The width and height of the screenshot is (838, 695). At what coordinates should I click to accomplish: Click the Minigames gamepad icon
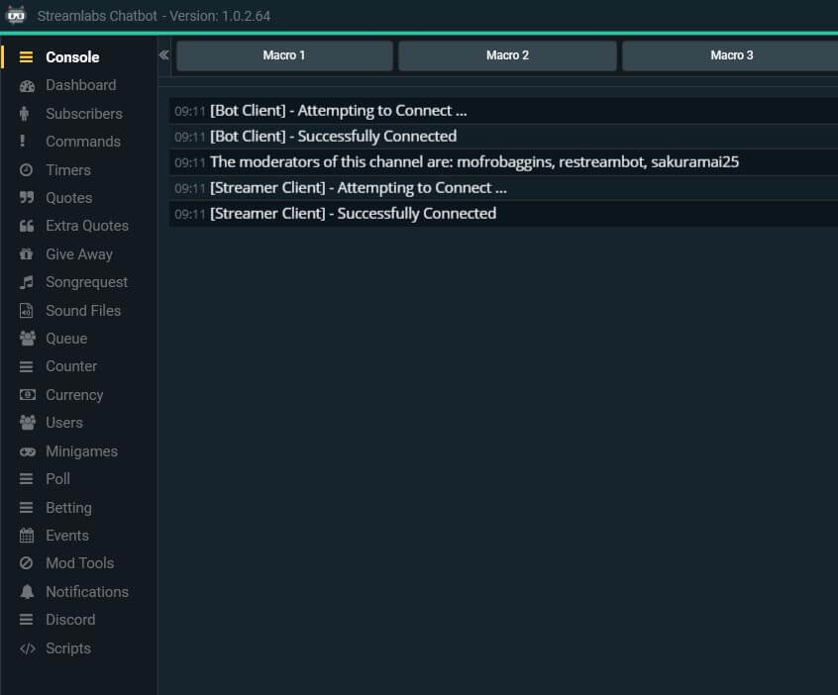(x=28, y=451)
